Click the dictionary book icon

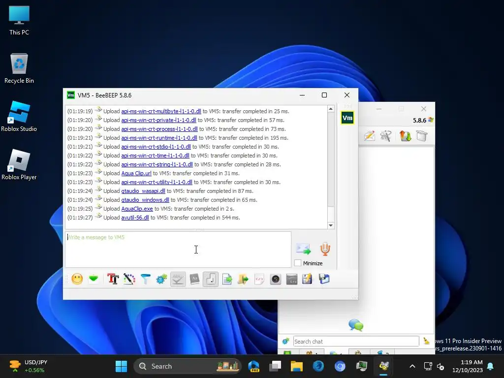click(x=194, y=279)
